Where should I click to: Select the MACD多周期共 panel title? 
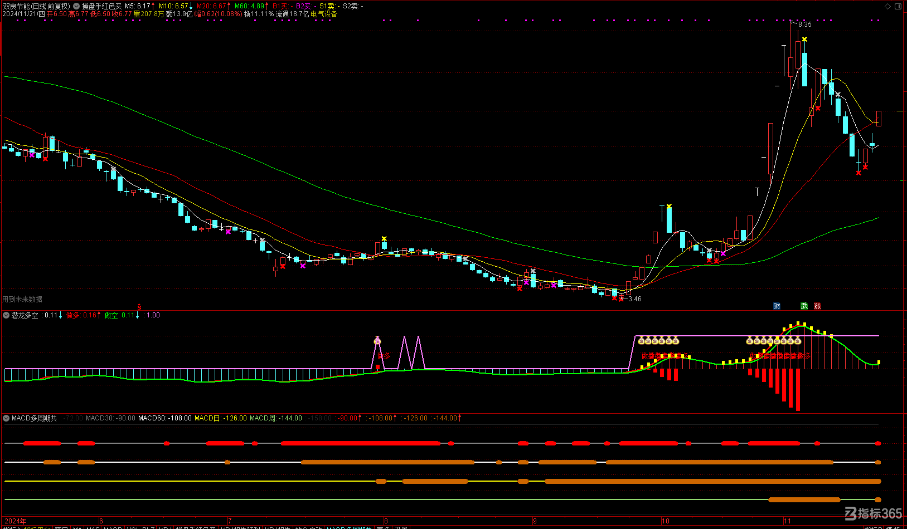pyautogui.click(x=35, y=418)
